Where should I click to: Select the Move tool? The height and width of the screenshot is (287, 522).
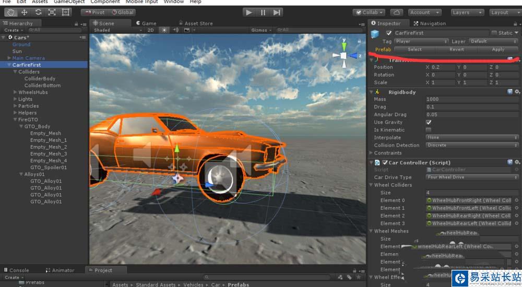point(24,12)
